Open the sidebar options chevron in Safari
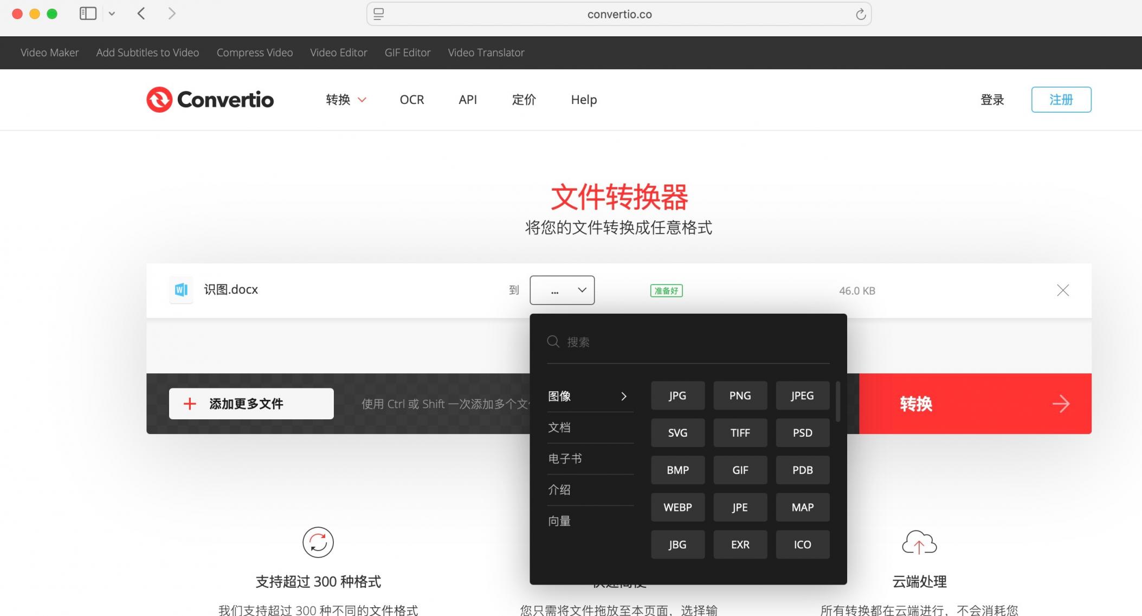 point(112,14)
